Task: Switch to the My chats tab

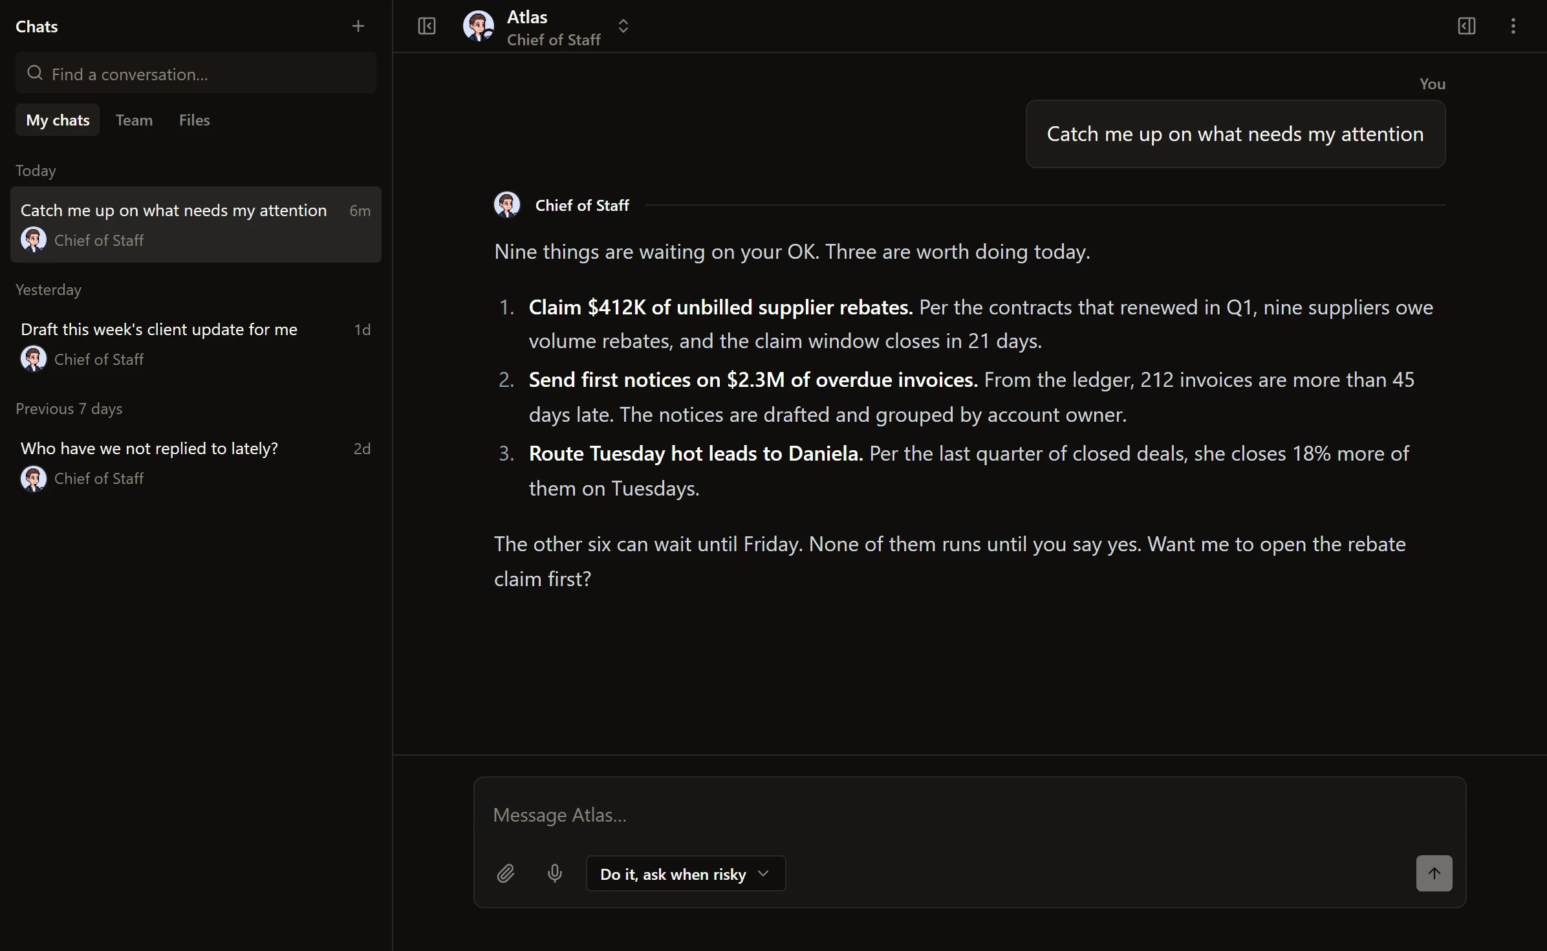Action: click(58, 120)
